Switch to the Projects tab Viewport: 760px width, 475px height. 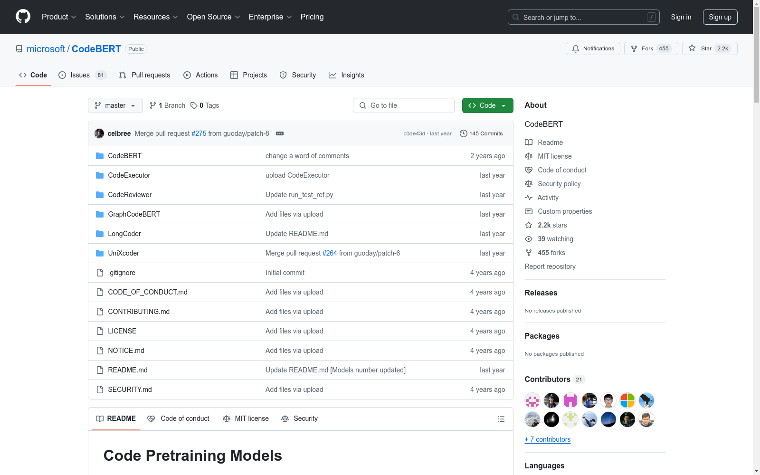tap(248, 75)
